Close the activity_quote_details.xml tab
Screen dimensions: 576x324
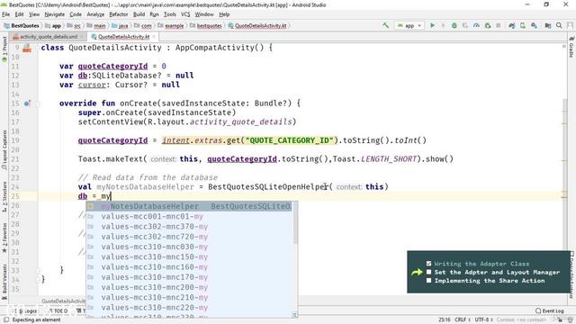pos(82,37)
